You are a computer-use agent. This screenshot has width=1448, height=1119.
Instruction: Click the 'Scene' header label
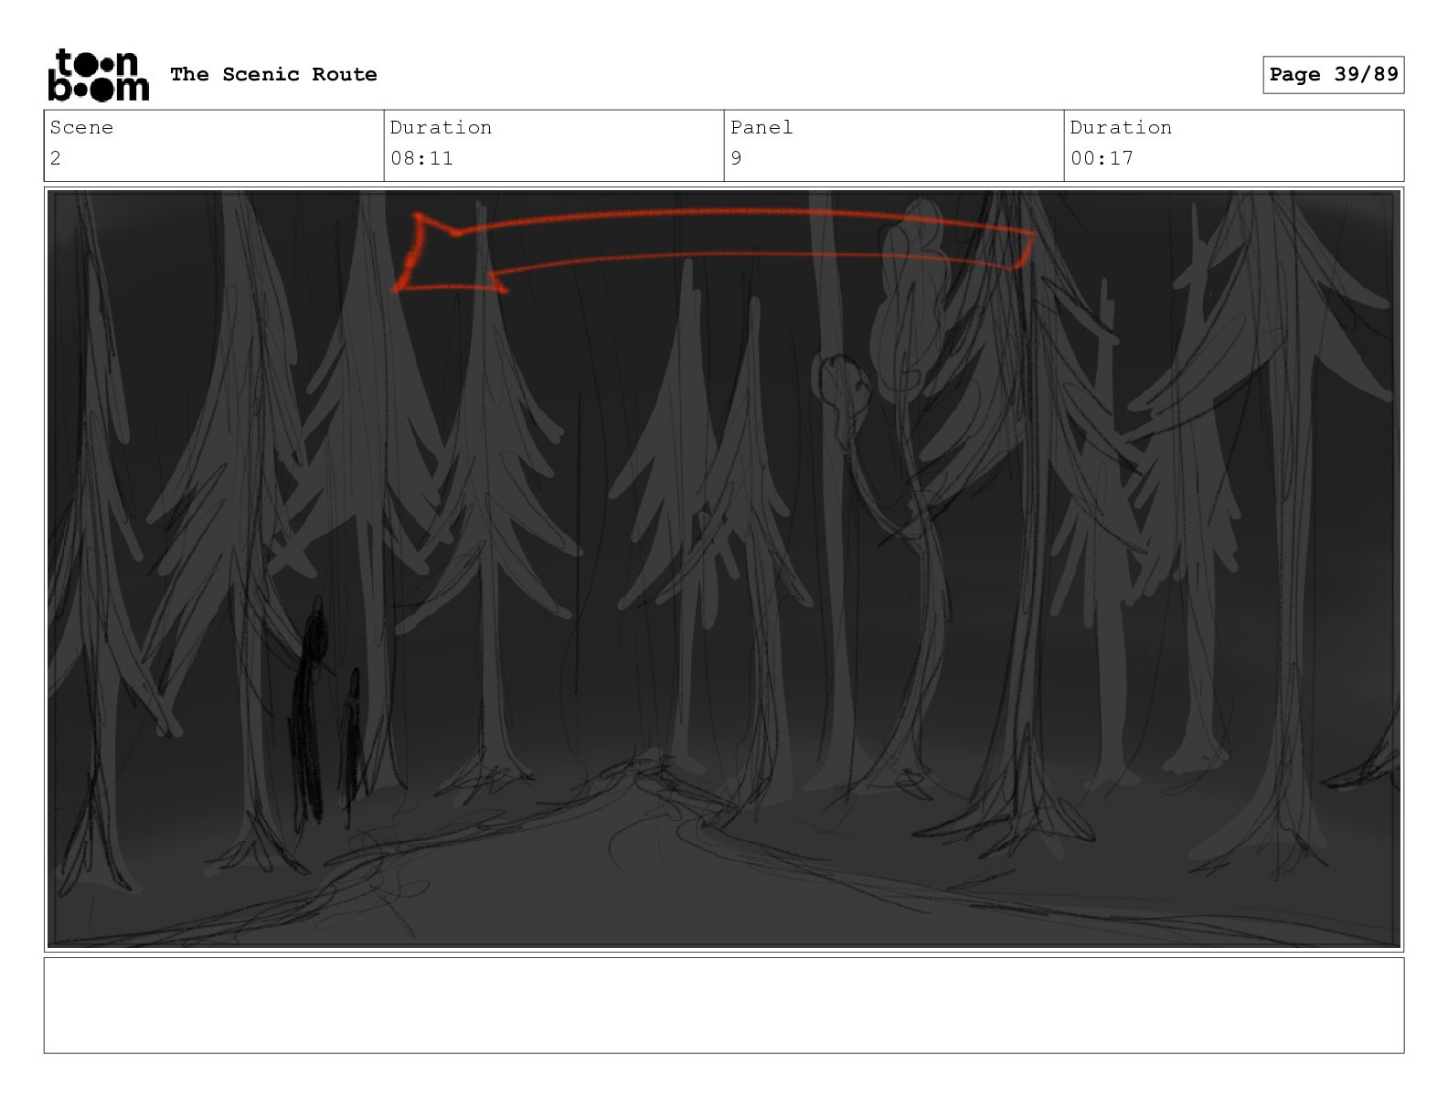[x=81, y=127]
